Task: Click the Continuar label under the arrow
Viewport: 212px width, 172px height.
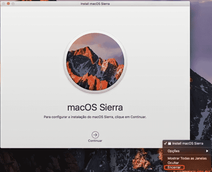Action: click(95, 141)
